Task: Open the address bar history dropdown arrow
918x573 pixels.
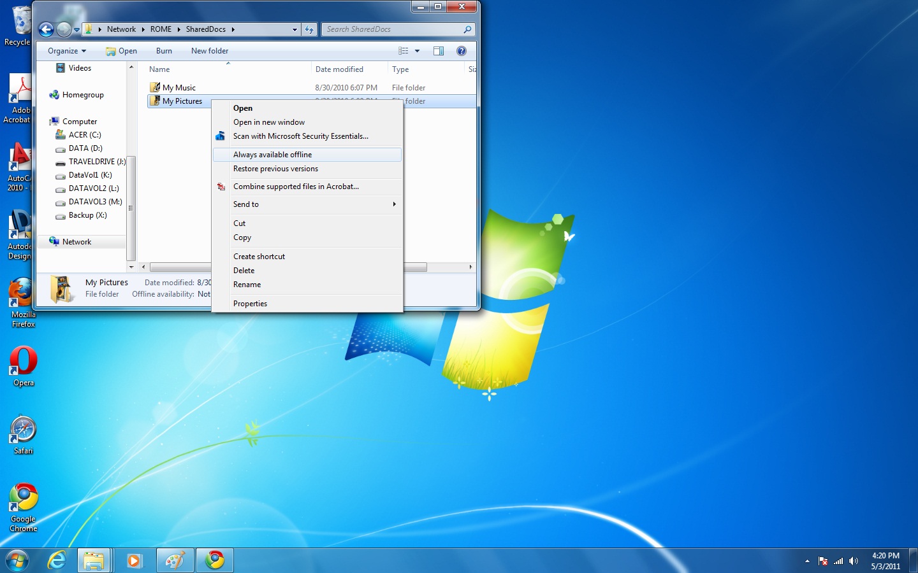Action: (x=295, y=29)
